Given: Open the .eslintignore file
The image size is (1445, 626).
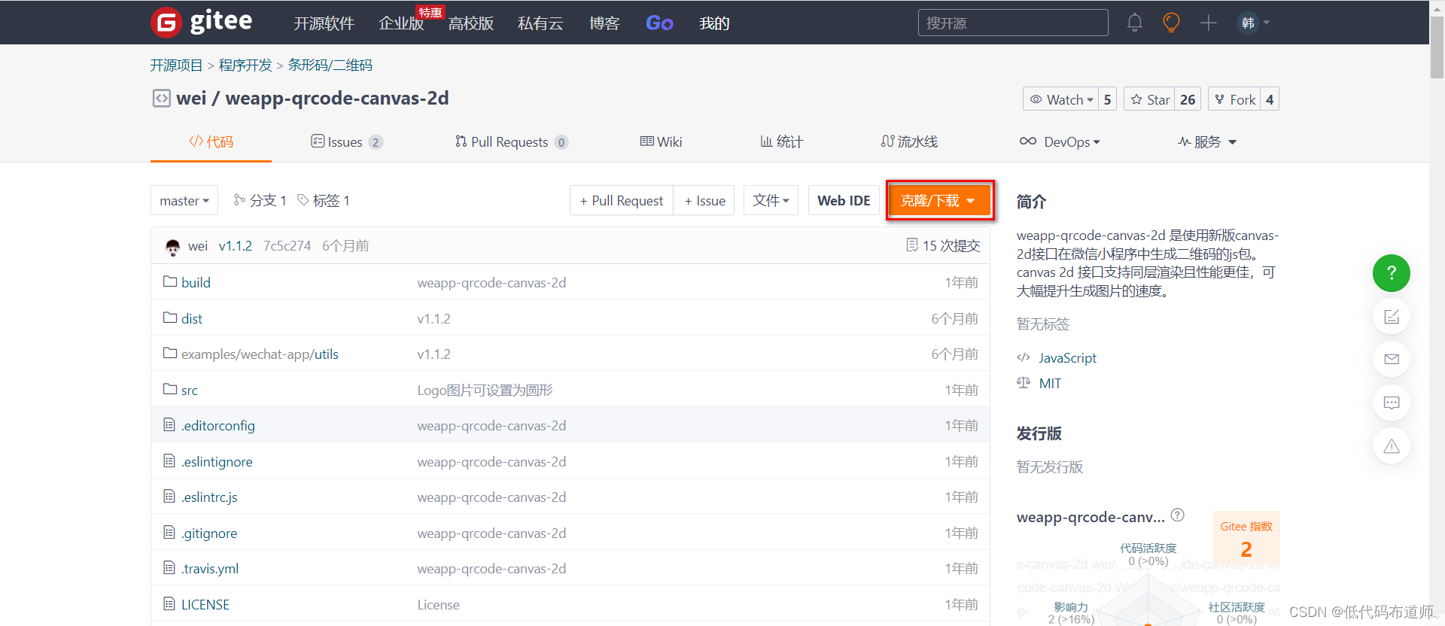Looking at the screenshot, I should click(217, 461).
